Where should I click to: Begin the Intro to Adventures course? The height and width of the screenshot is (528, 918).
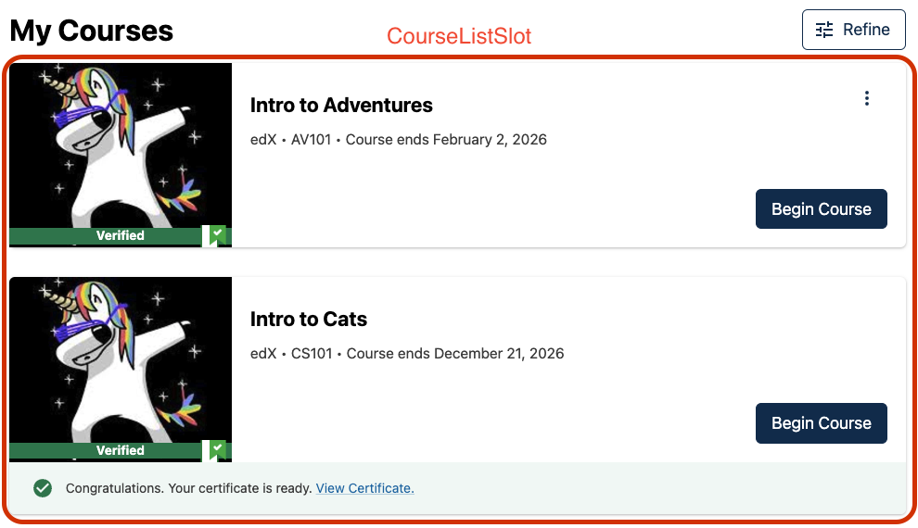pos(821,209)
